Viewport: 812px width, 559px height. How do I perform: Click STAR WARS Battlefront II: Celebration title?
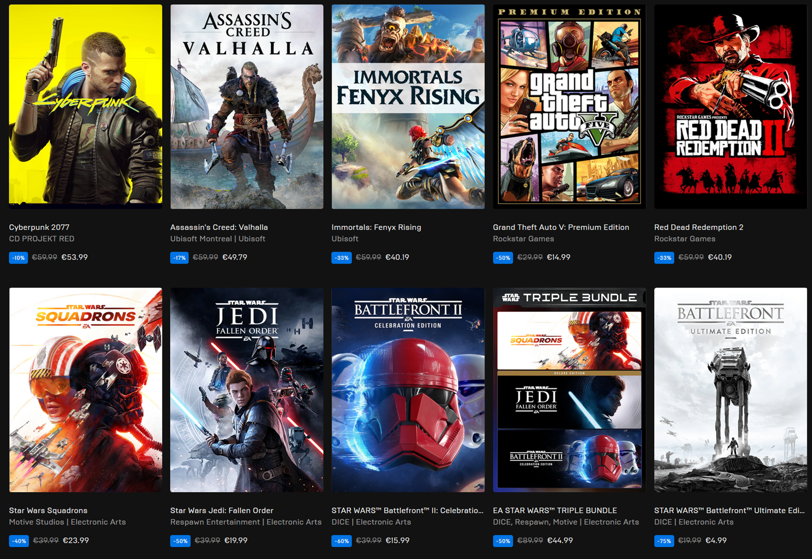408,510
